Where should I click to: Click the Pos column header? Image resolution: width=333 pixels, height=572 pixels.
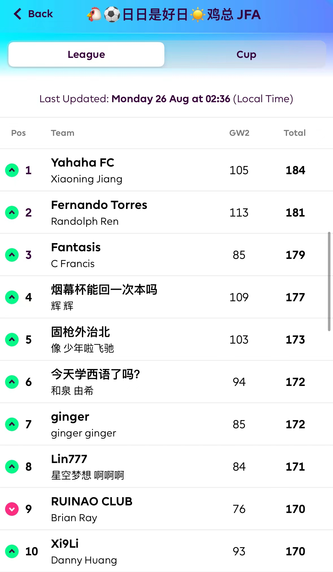click(x=18, y=133)
